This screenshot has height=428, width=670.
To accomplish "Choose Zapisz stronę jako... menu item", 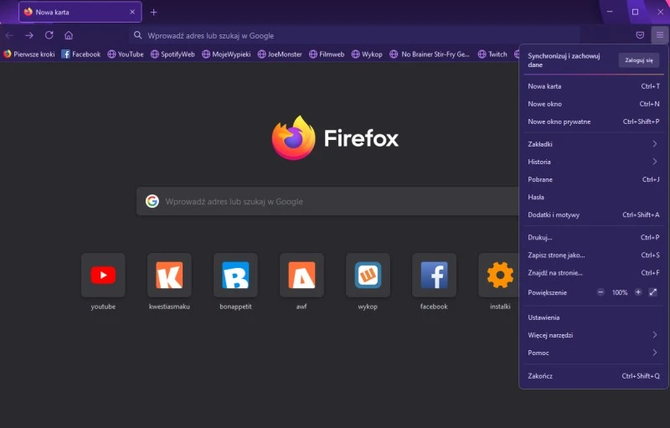I will 594,255.
